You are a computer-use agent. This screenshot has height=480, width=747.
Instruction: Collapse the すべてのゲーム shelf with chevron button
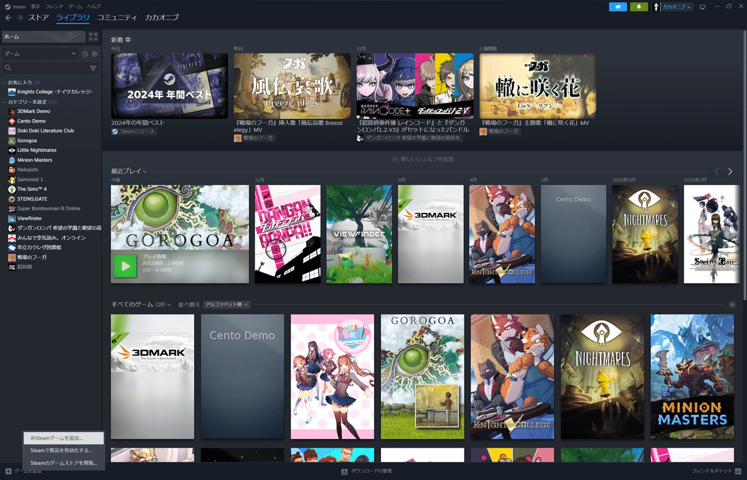coord(731,304)
